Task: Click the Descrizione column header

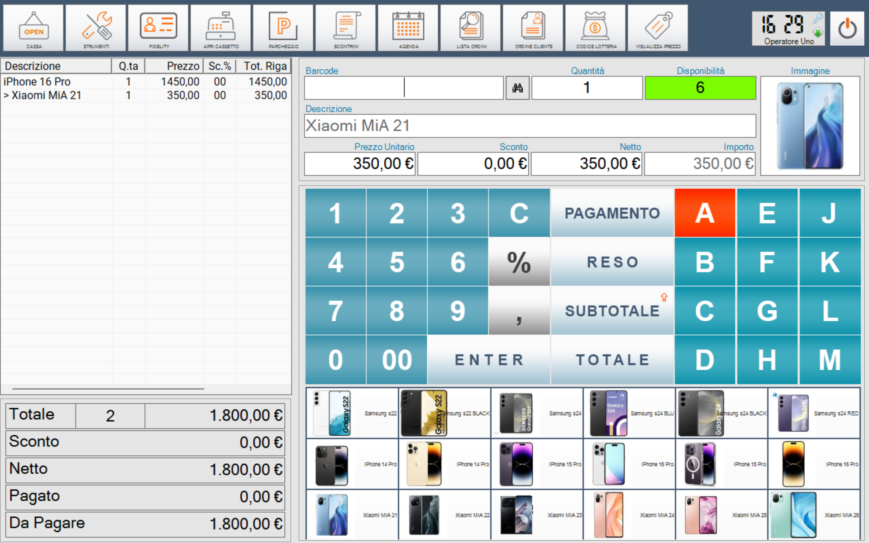Action: pyautogui.click(x=56, y=66)
